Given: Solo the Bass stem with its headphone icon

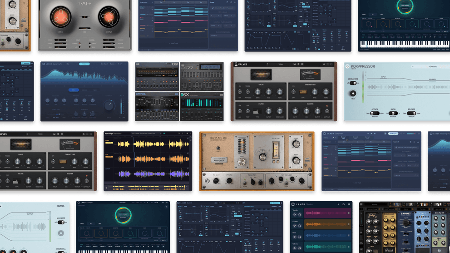Looking at the screenshot, I should click(x=300, y=237).
